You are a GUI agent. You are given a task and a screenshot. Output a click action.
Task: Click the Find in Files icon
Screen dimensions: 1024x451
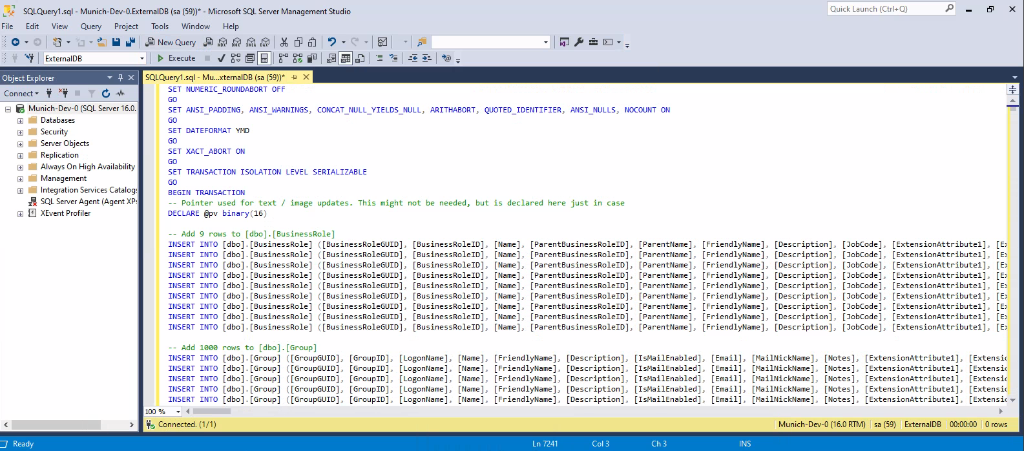pos(422,42)
